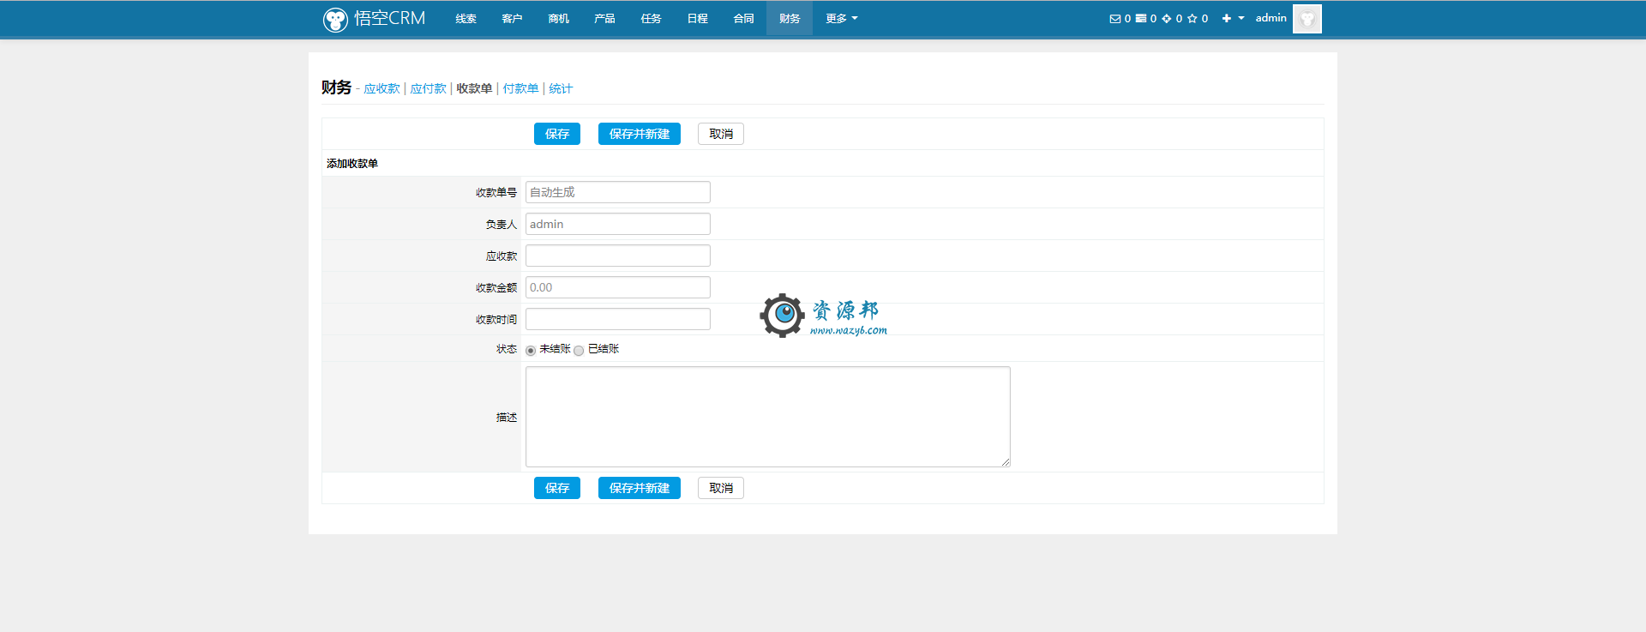This screenshot has height=632, width=1646.
Task: Focus the 收款金额 input field
Action: tap(618, 287)
